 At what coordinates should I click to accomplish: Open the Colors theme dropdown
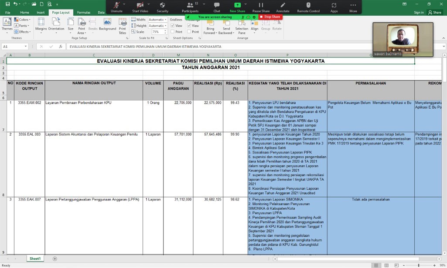click(23, 20)
